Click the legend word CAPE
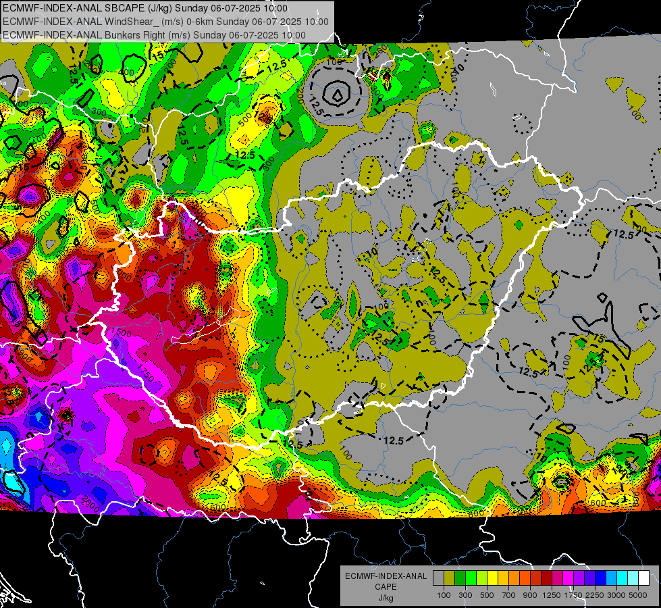 (x=386, y=587)
